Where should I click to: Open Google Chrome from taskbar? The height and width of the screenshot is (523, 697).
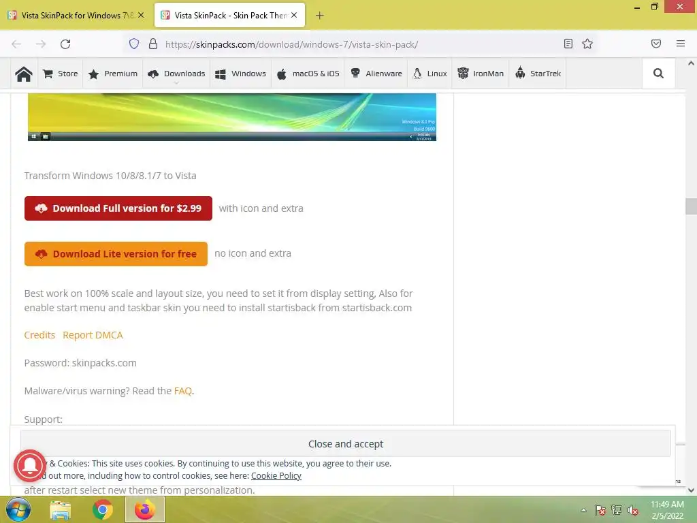103,509
